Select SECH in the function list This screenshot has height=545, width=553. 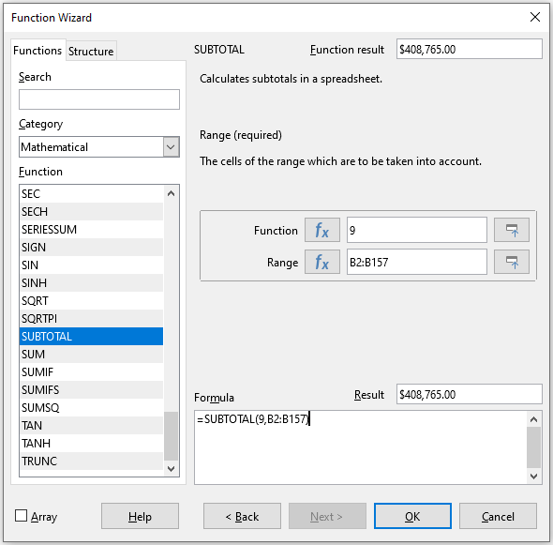tap(91, 211)
